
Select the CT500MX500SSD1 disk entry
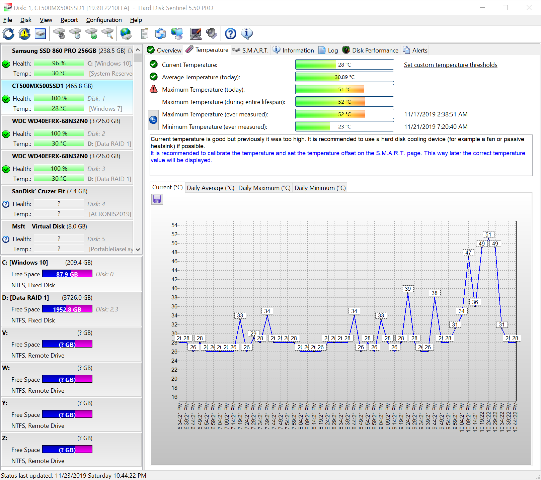click(x=67, y=97)
